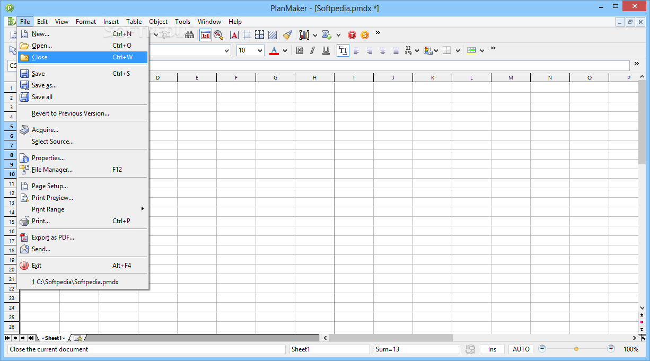Click the zoom slider handle
This screenshot has width=650, height=361.
(x=576, y=349)
